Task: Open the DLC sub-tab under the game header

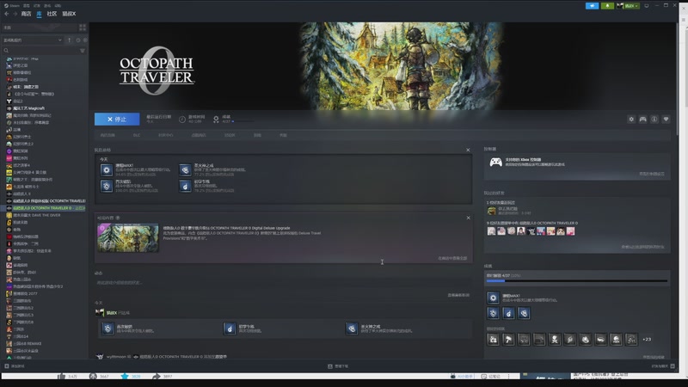Action: coord(137,135)
